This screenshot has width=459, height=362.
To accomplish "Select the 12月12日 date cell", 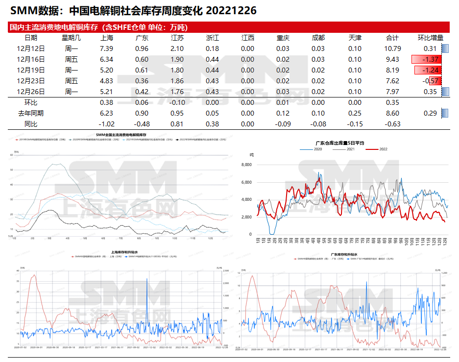I will [31, 48].
